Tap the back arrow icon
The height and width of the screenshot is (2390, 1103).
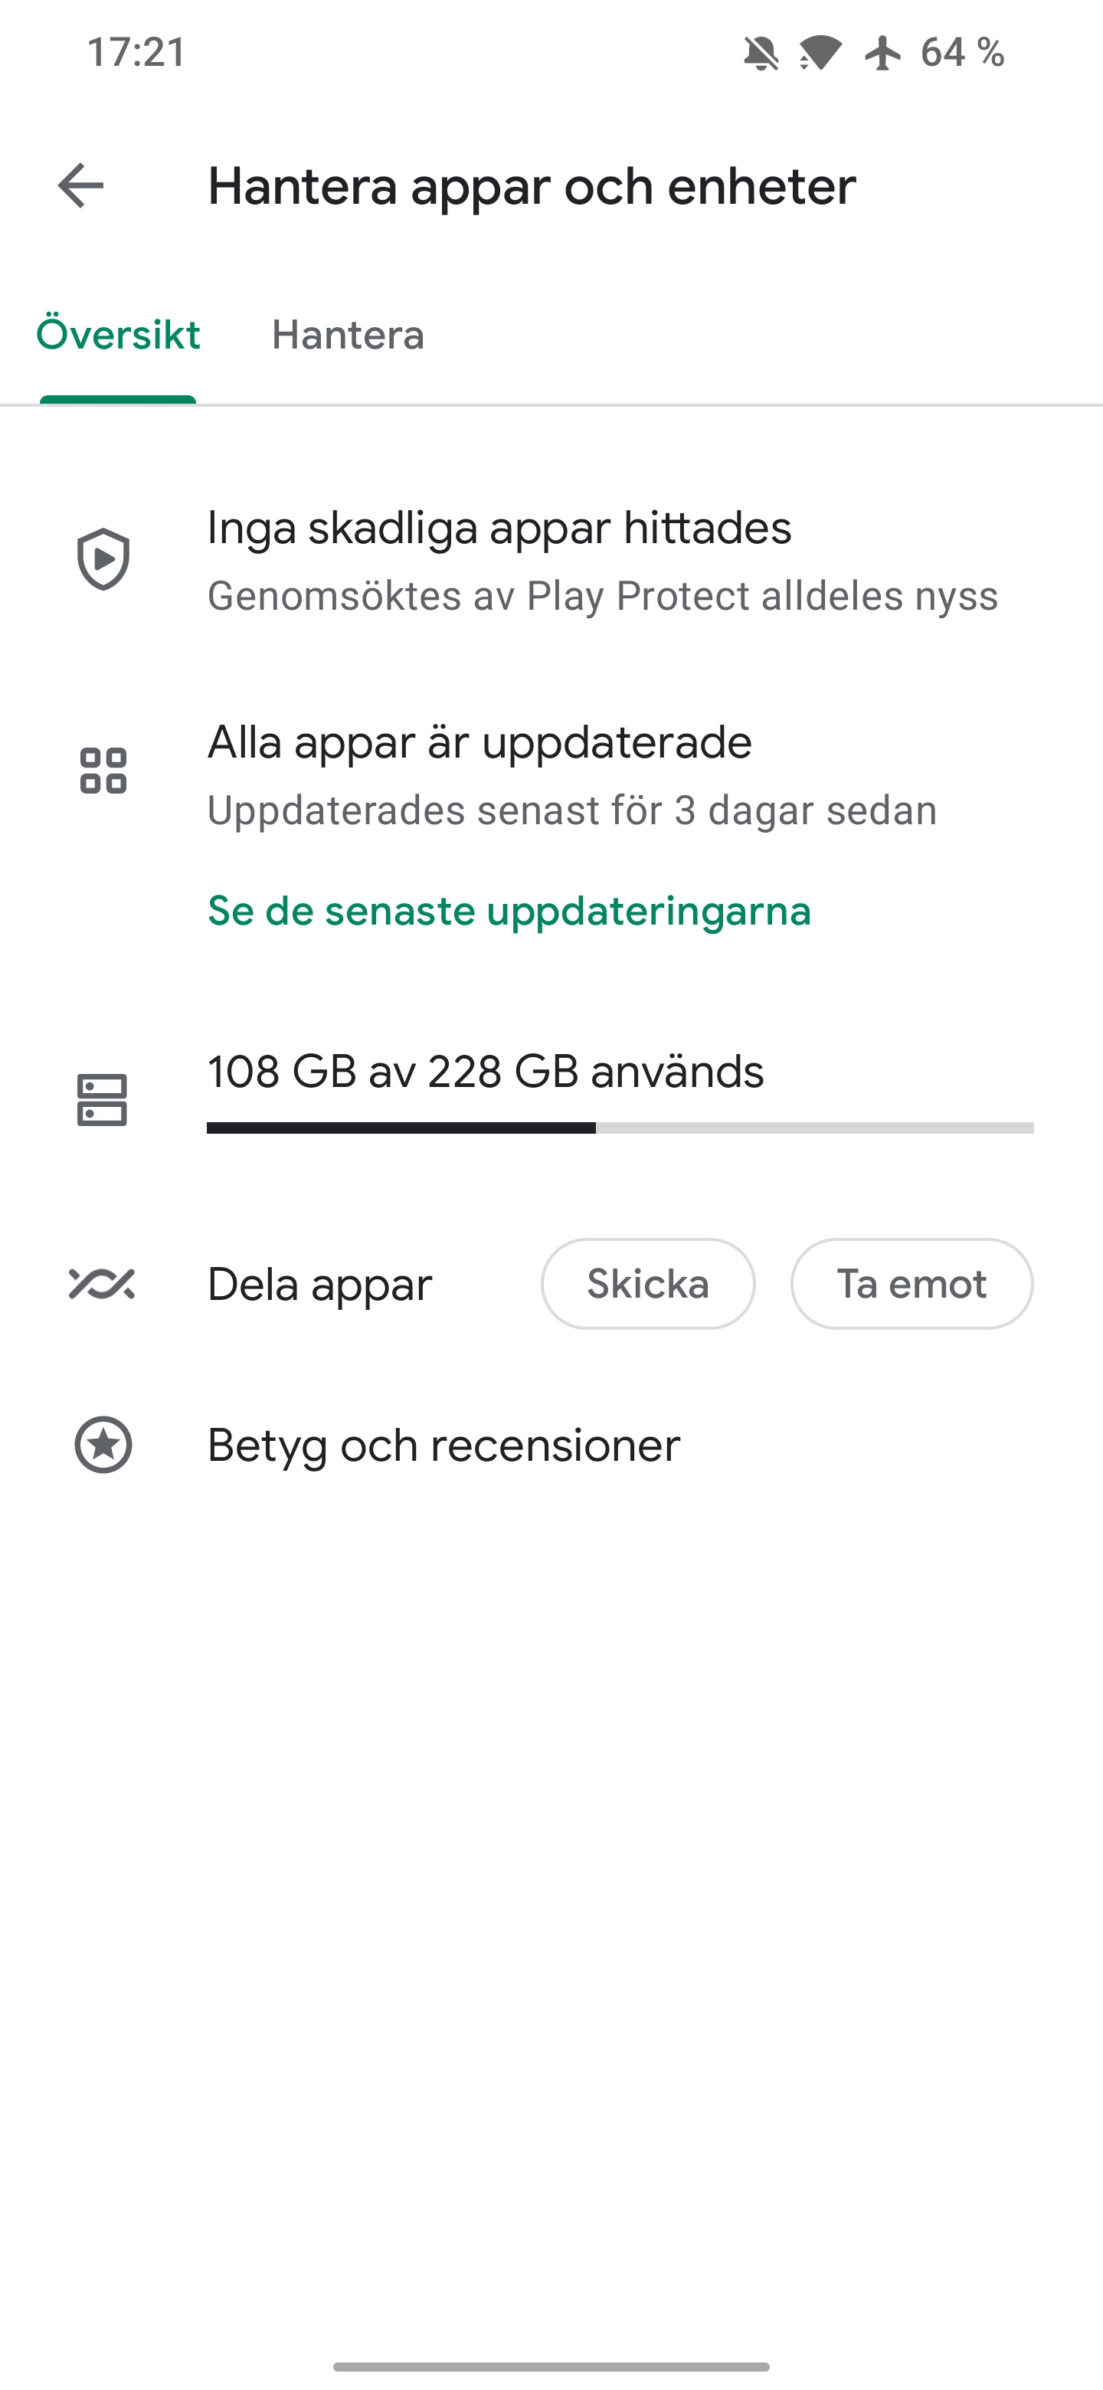click(80, 185)
